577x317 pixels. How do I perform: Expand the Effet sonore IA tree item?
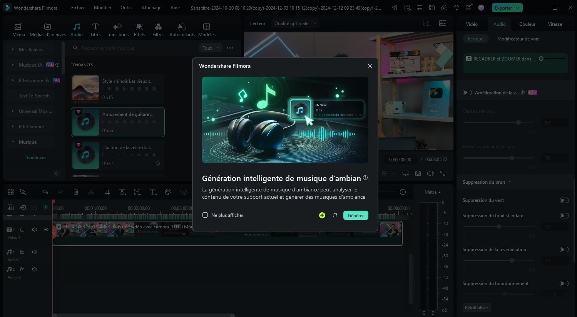(13, 80)
